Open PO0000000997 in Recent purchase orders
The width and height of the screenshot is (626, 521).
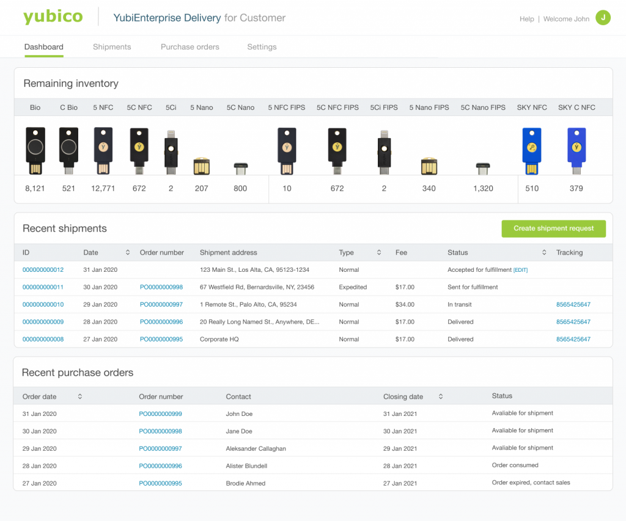(x=161, y=448)
